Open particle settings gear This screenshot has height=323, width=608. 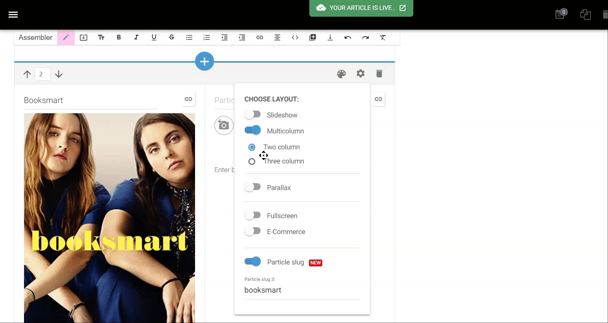click(x=360, y=74)
